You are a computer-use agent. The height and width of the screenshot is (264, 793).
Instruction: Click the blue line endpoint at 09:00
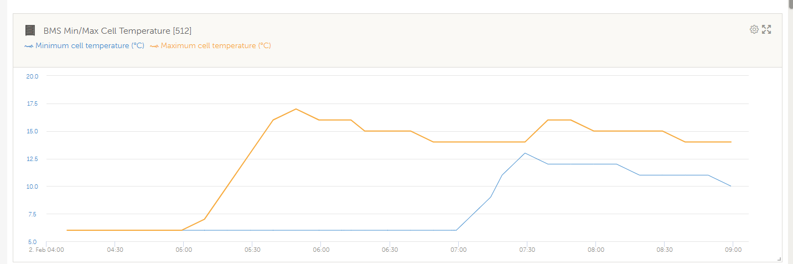(731, 186)
